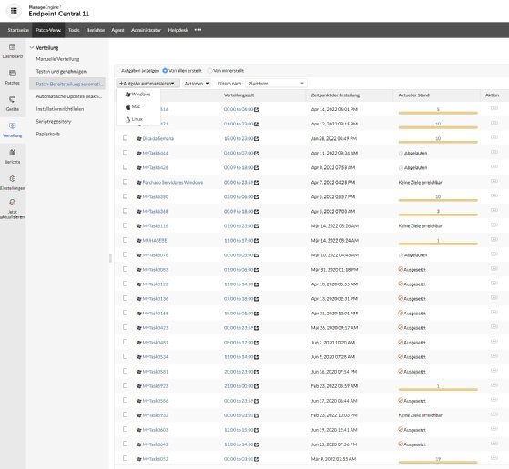Tick the checkbox in the Apr 8, 2022 row
Viewport: 509px width, 469px height.
point(125,167)
